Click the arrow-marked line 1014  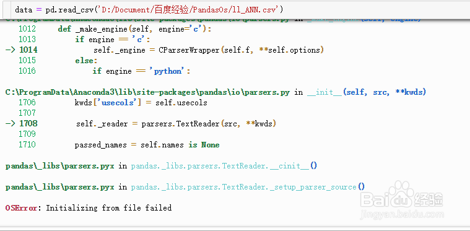point(165,50)
